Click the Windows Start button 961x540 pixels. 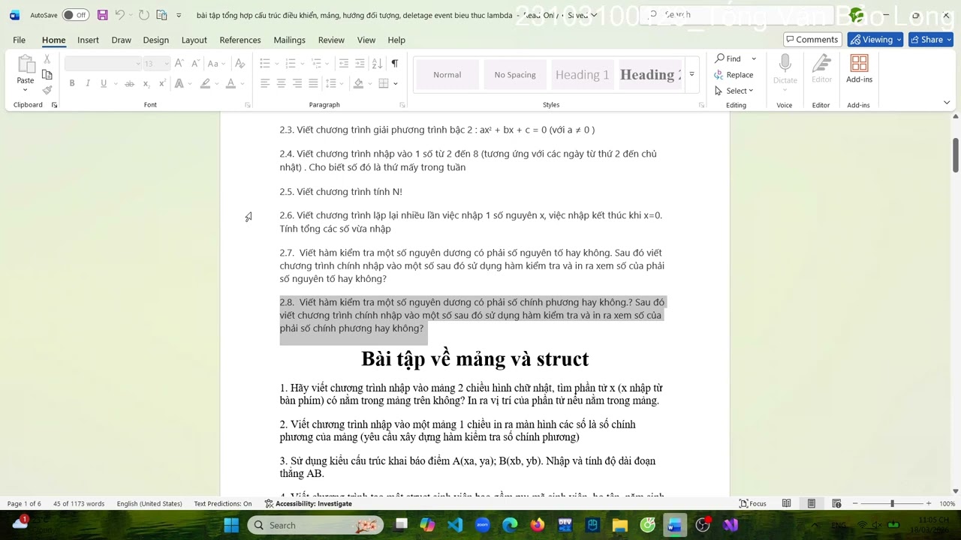[231, 525]
